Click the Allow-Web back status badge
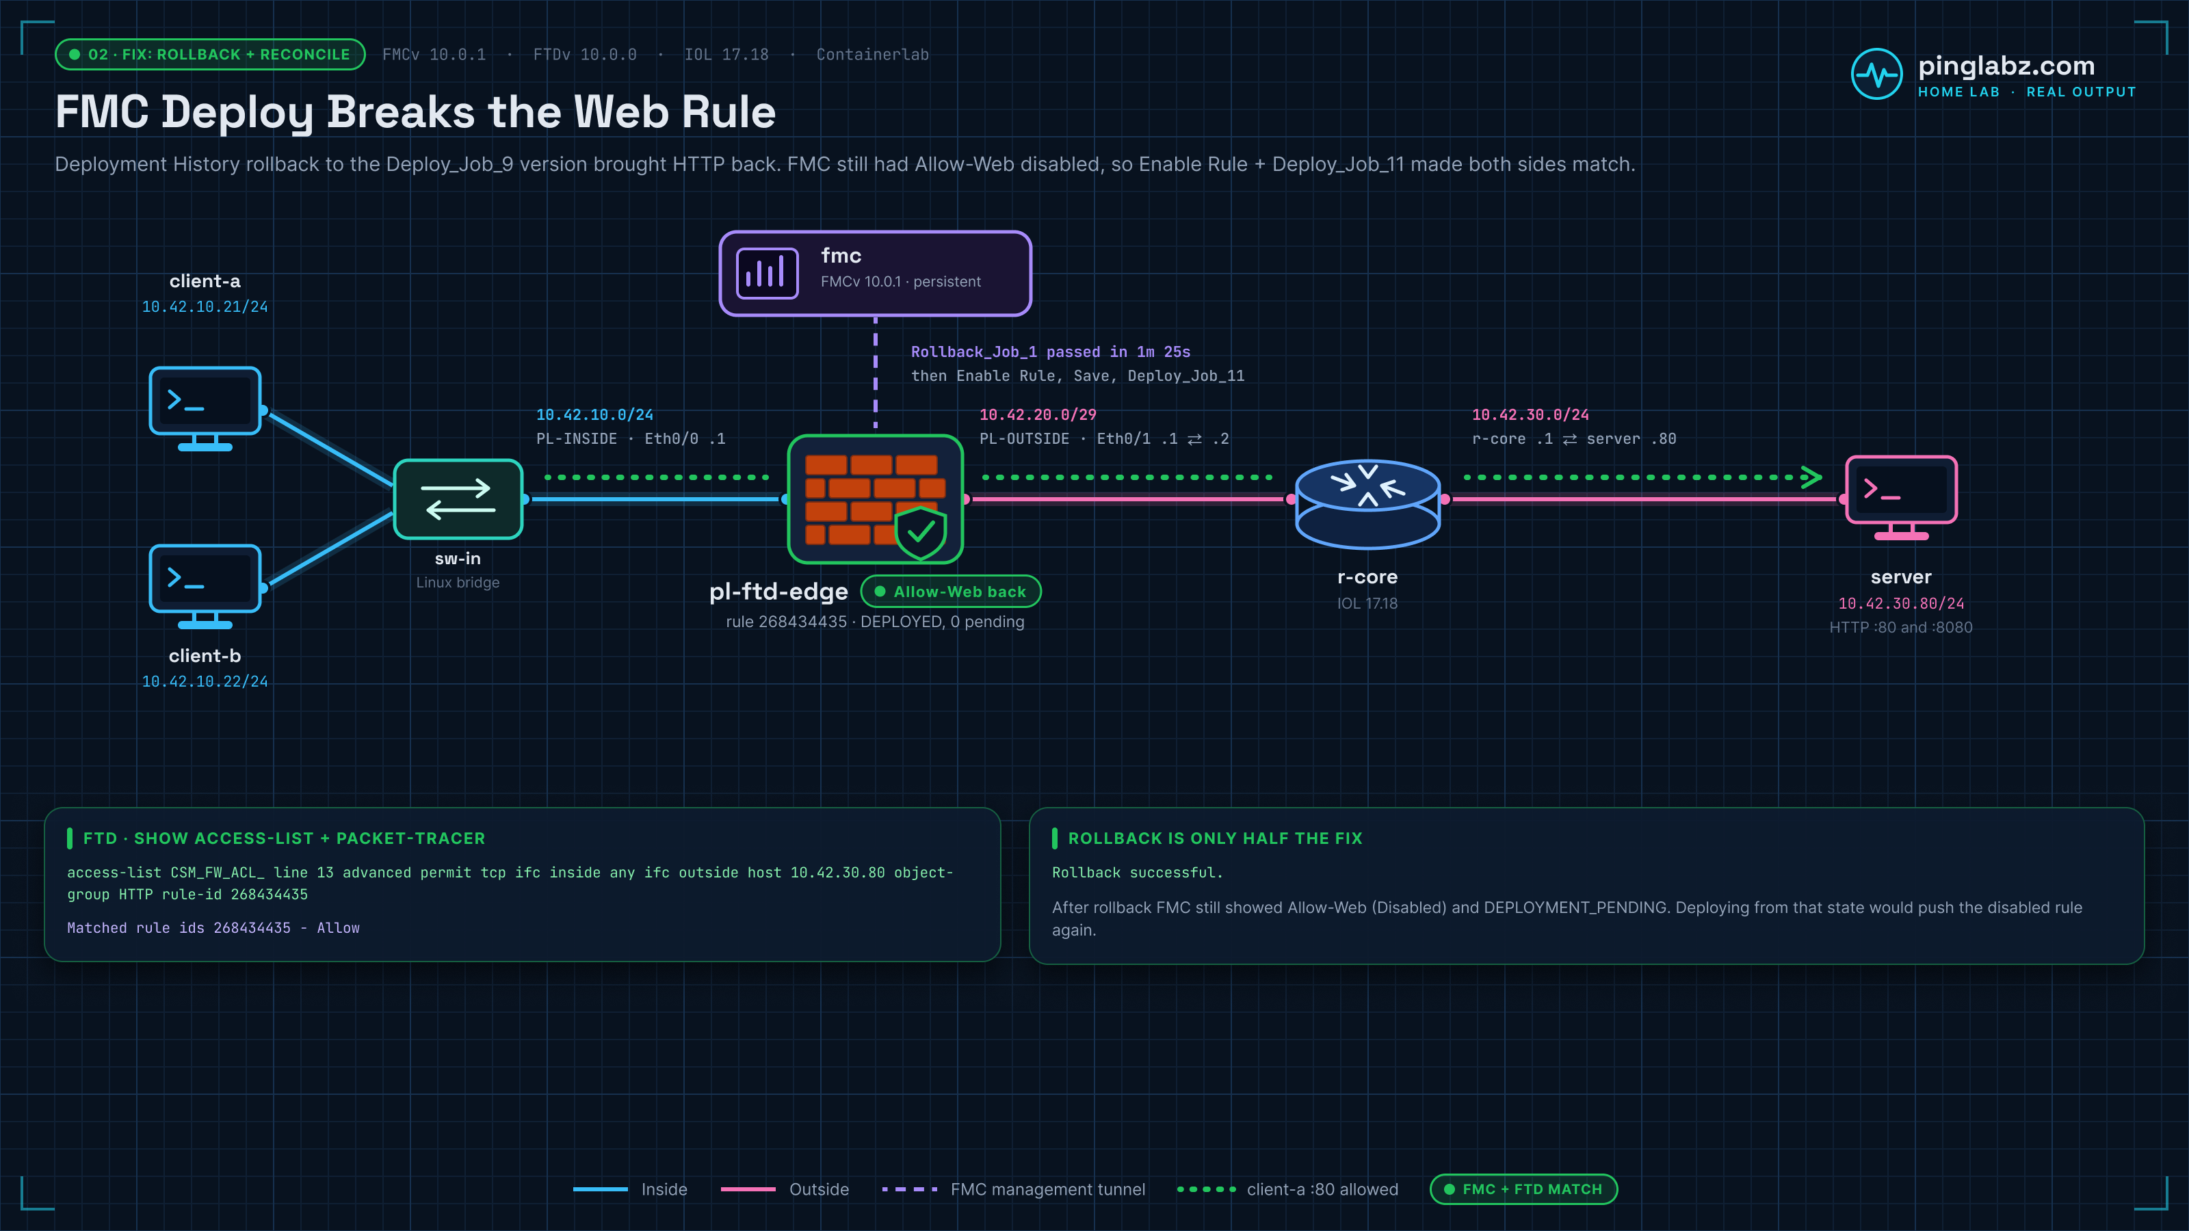The width and height of the screenshot is (2189, 1231). [x=951, y=592]
